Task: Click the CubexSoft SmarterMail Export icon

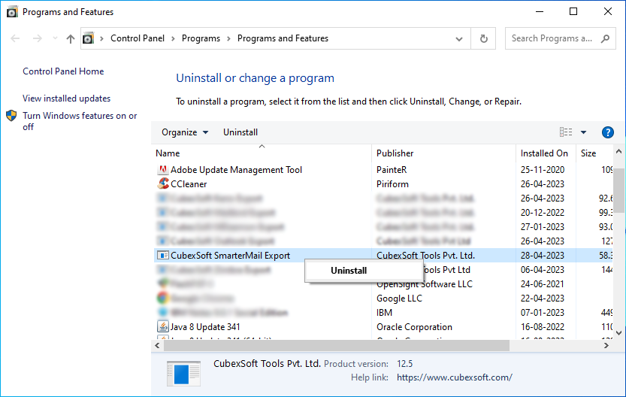Action: 162,256
